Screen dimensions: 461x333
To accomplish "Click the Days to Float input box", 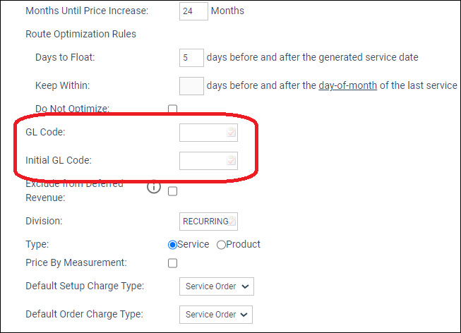I will (x=191, y=57).
